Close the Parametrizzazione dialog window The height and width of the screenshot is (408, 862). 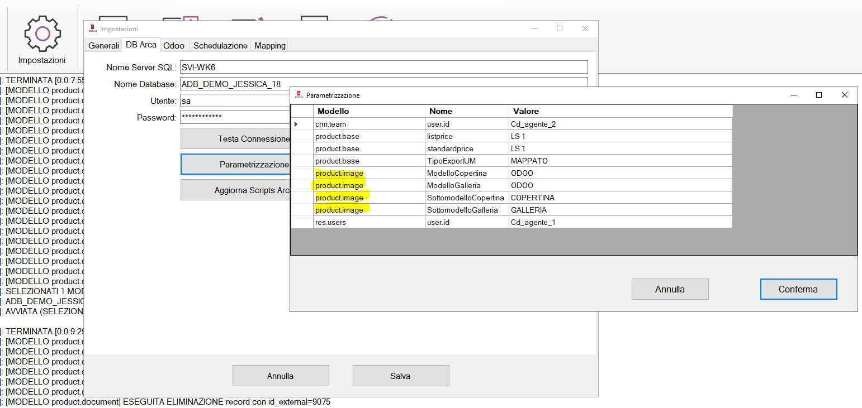click(844, 95)
